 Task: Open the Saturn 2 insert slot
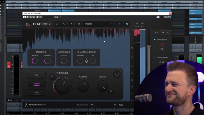pyautogui.click(x=196, y=24)
